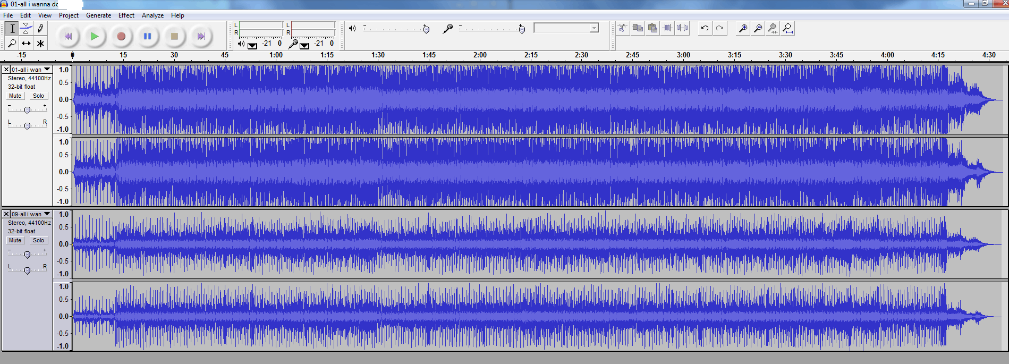Click the Paste toolbar icon
The image size is (1009, 364).
[x=652, y=28]
